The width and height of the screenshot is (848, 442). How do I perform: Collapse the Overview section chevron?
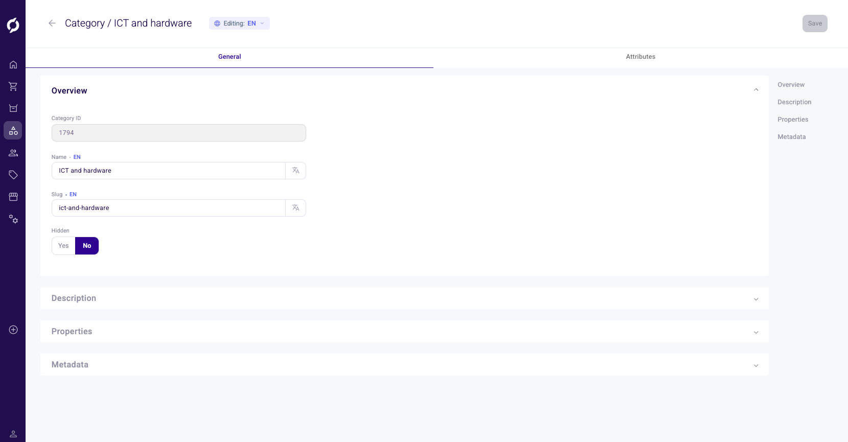click(756, 90)
